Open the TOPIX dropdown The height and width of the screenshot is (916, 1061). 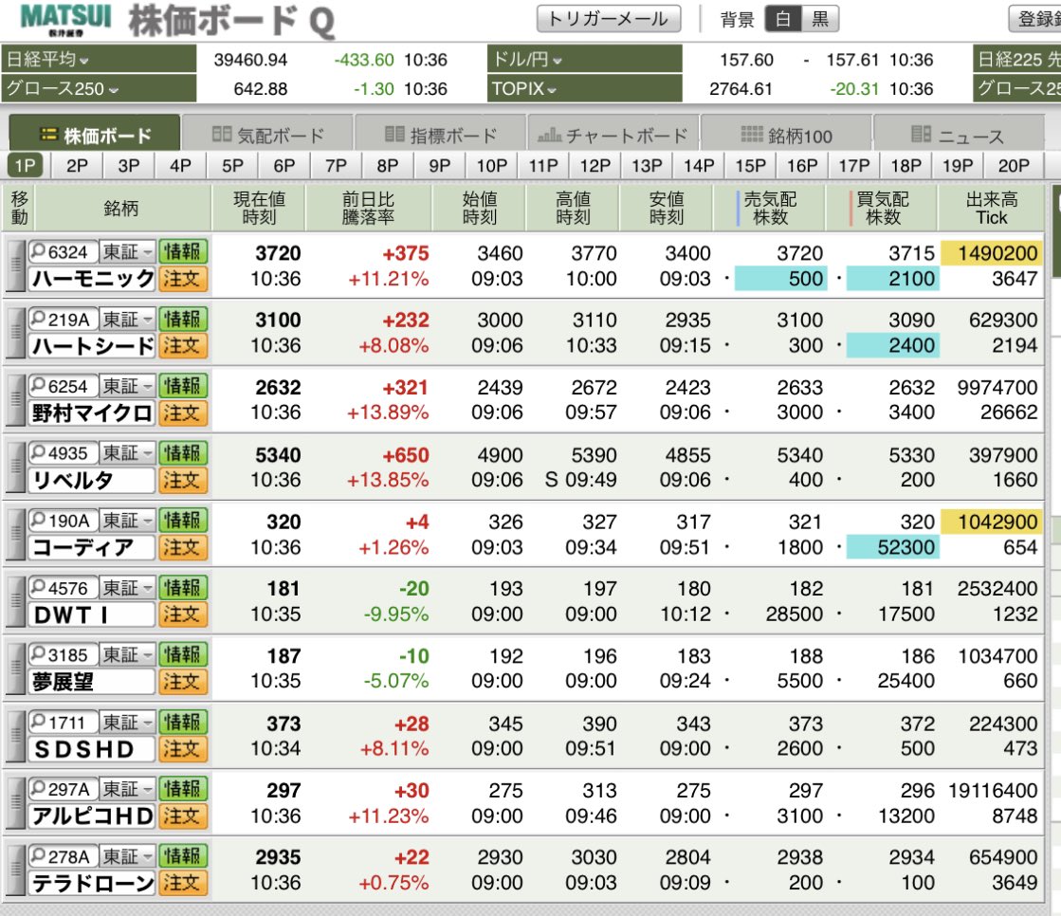(x=585, y=88)
